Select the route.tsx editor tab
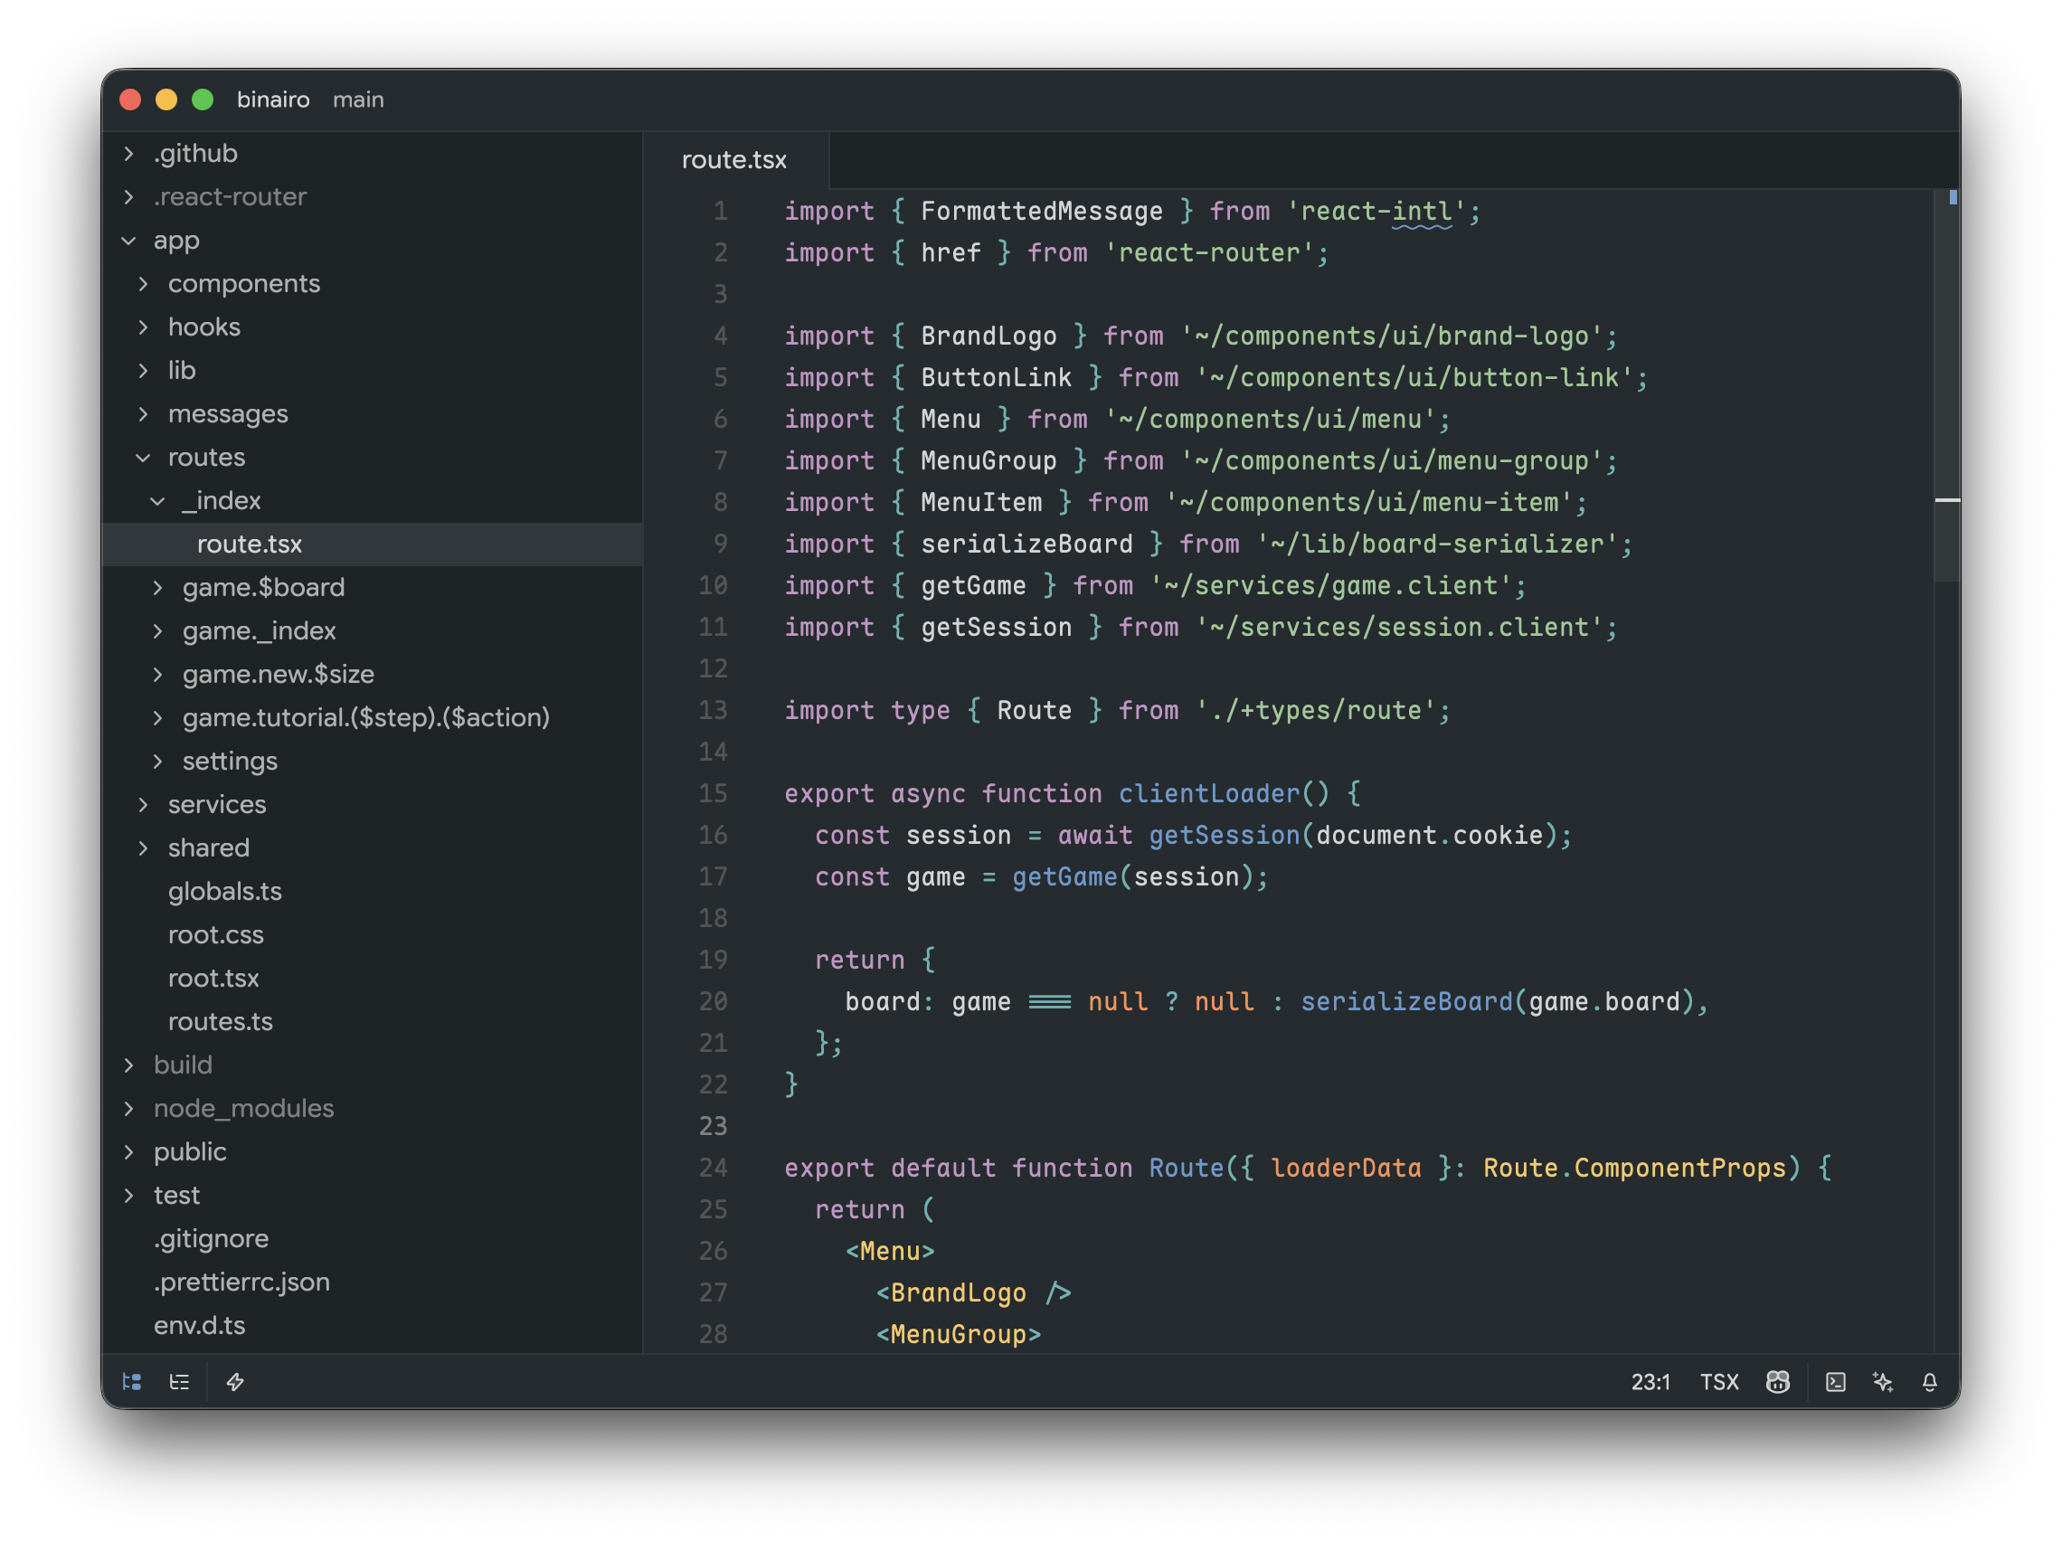 pyautogui.click(x=734, y=159)
